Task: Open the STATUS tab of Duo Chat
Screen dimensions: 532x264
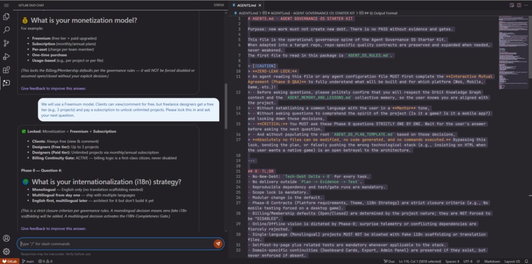Action: 219,5
